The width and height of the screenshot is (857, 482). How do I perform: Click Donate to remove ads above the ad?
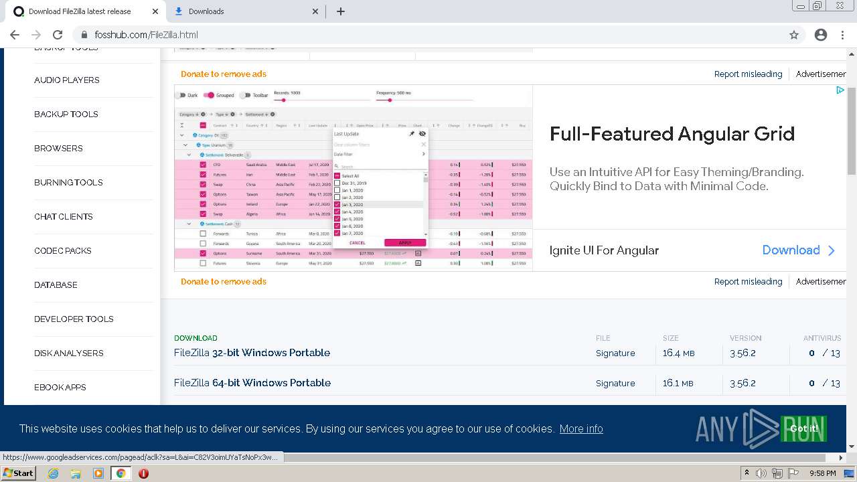click(224, 74)
